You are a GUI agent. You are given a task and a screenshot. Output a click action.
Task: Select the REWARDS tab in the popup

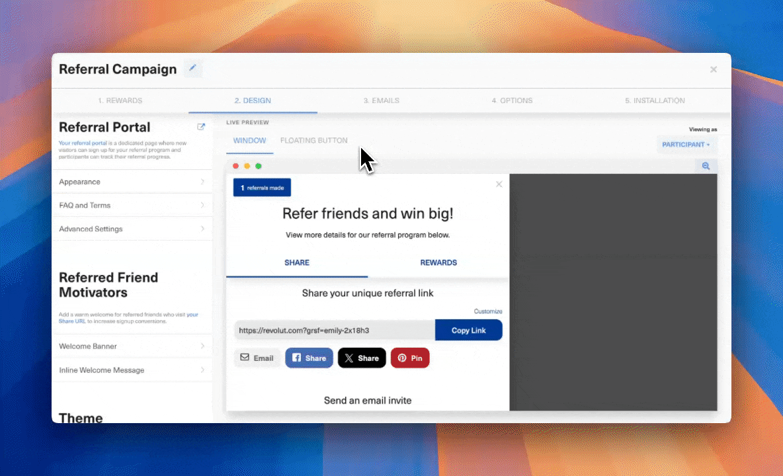pos(438,262)
